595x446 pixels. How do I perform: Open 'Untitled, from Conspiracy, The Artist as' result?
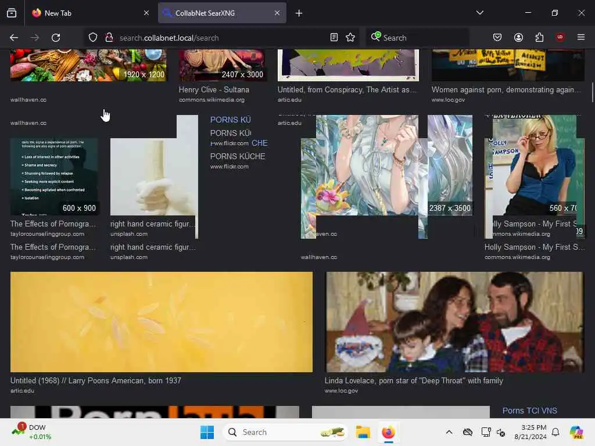[x=347, y=90]
